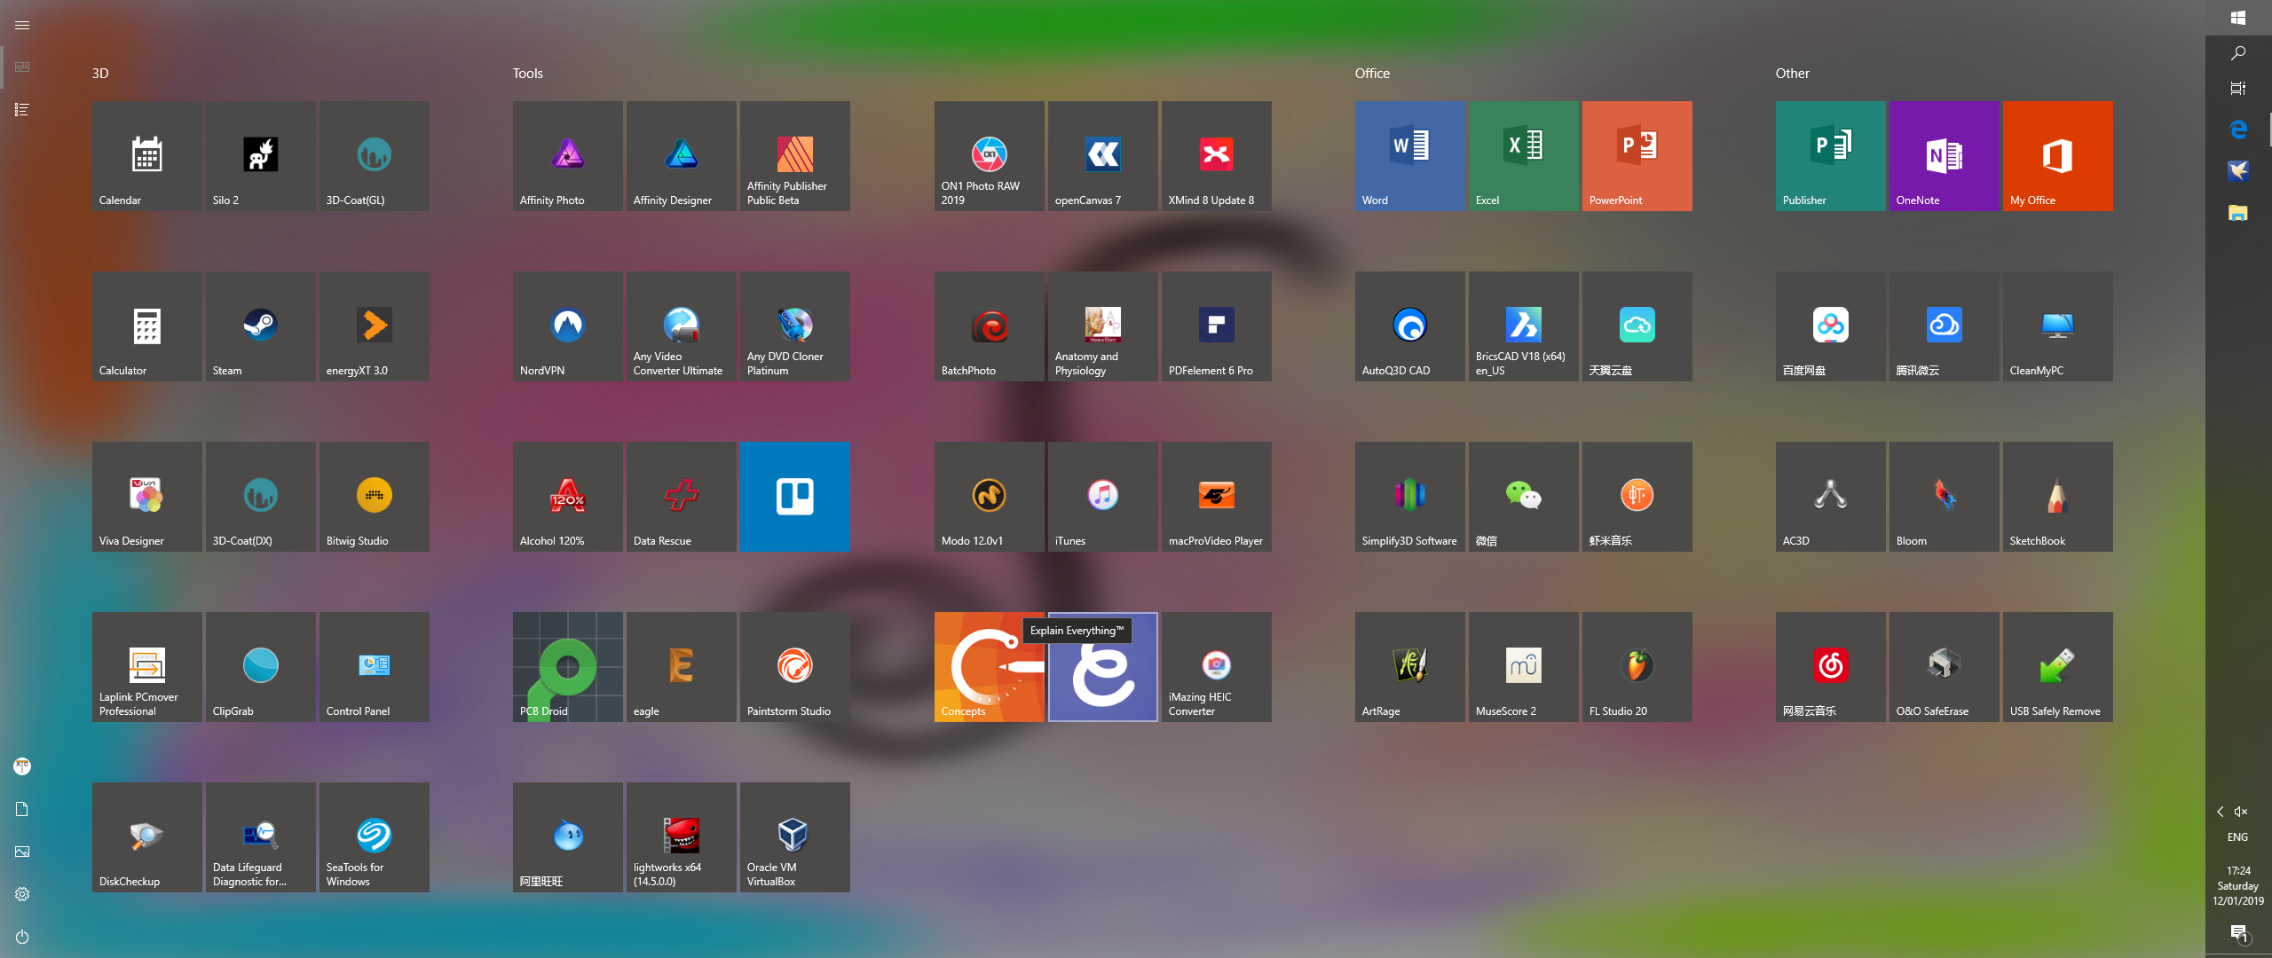Open FL Studio 20 tile

point(1637,667)
